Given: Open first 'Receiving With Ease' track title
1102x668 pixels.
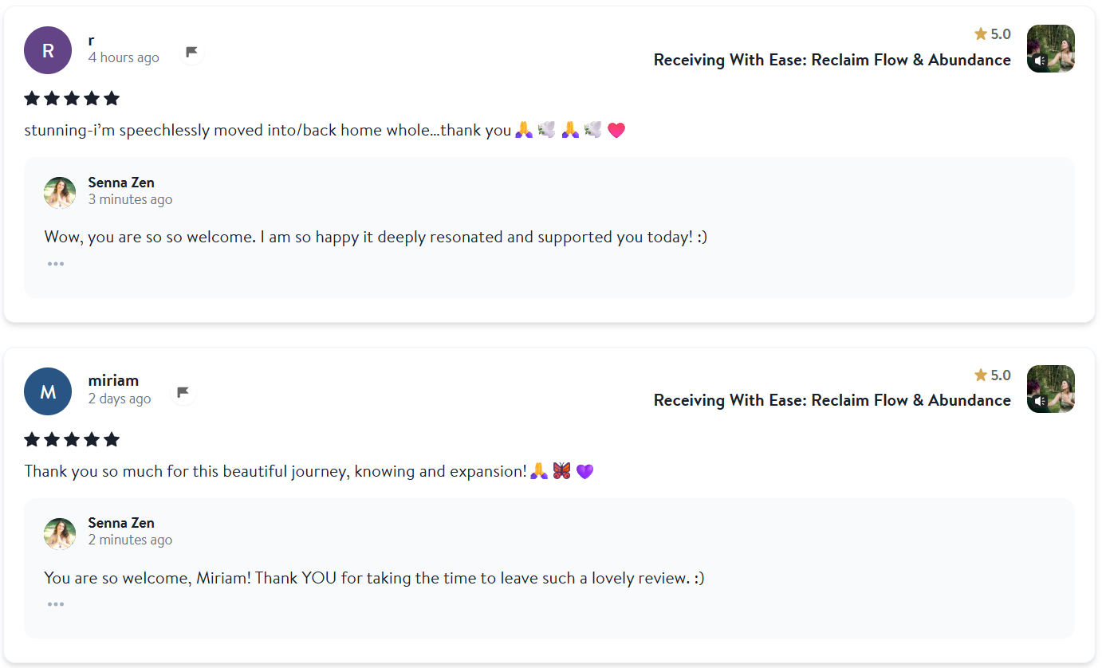Looking at the screenshot, I should [832, 60].
